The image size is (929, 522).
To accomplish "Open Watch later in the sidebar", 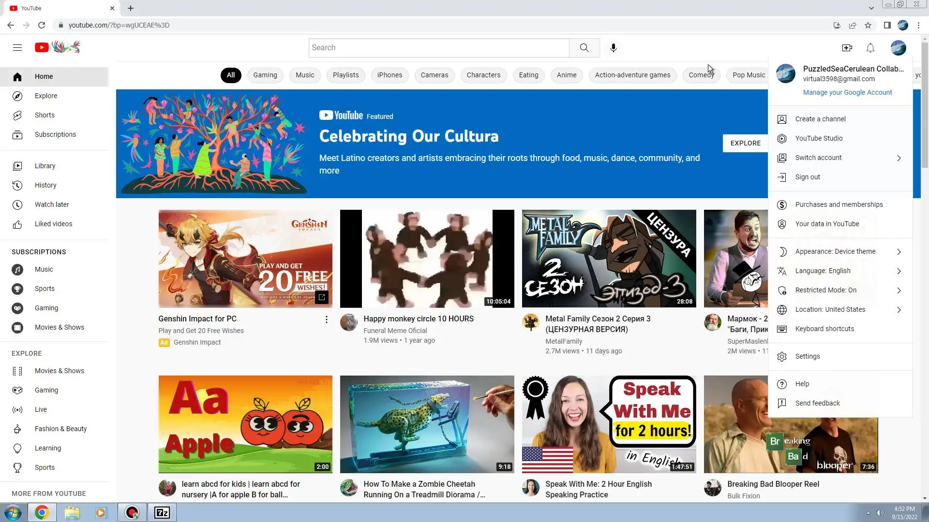I will click(52, 204).
